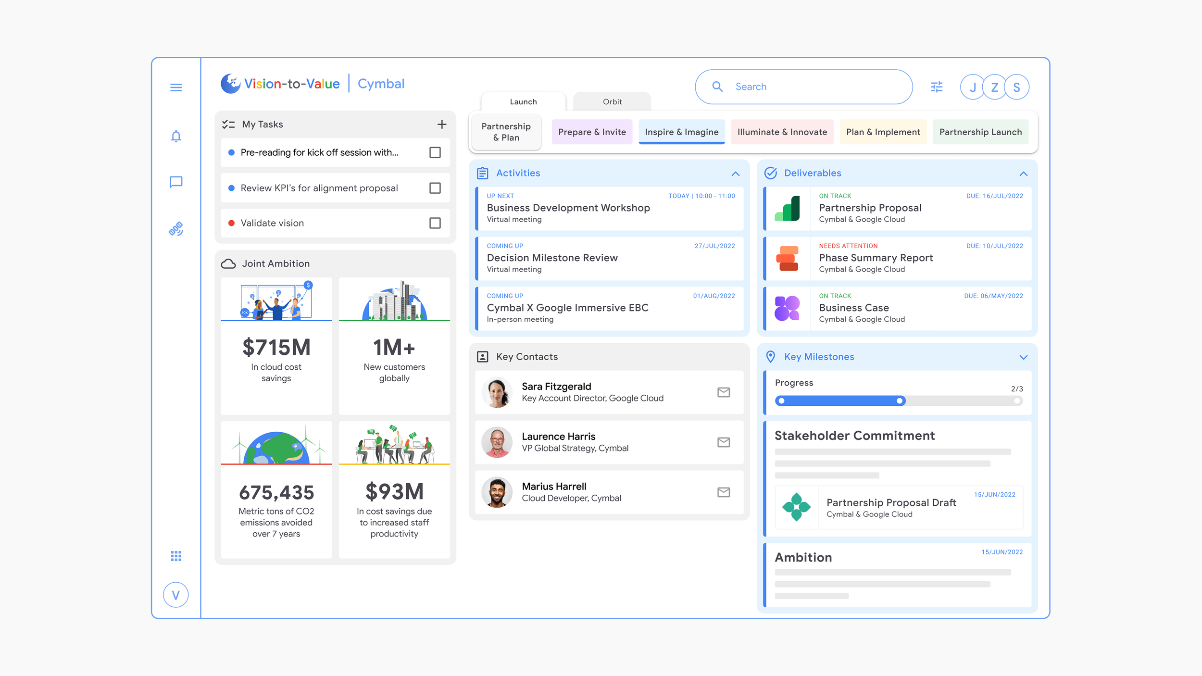The width and height of the screenshot is (1202, 676).
Task: Check off Pre-reading for kick off session task
Action: (435, 152)
